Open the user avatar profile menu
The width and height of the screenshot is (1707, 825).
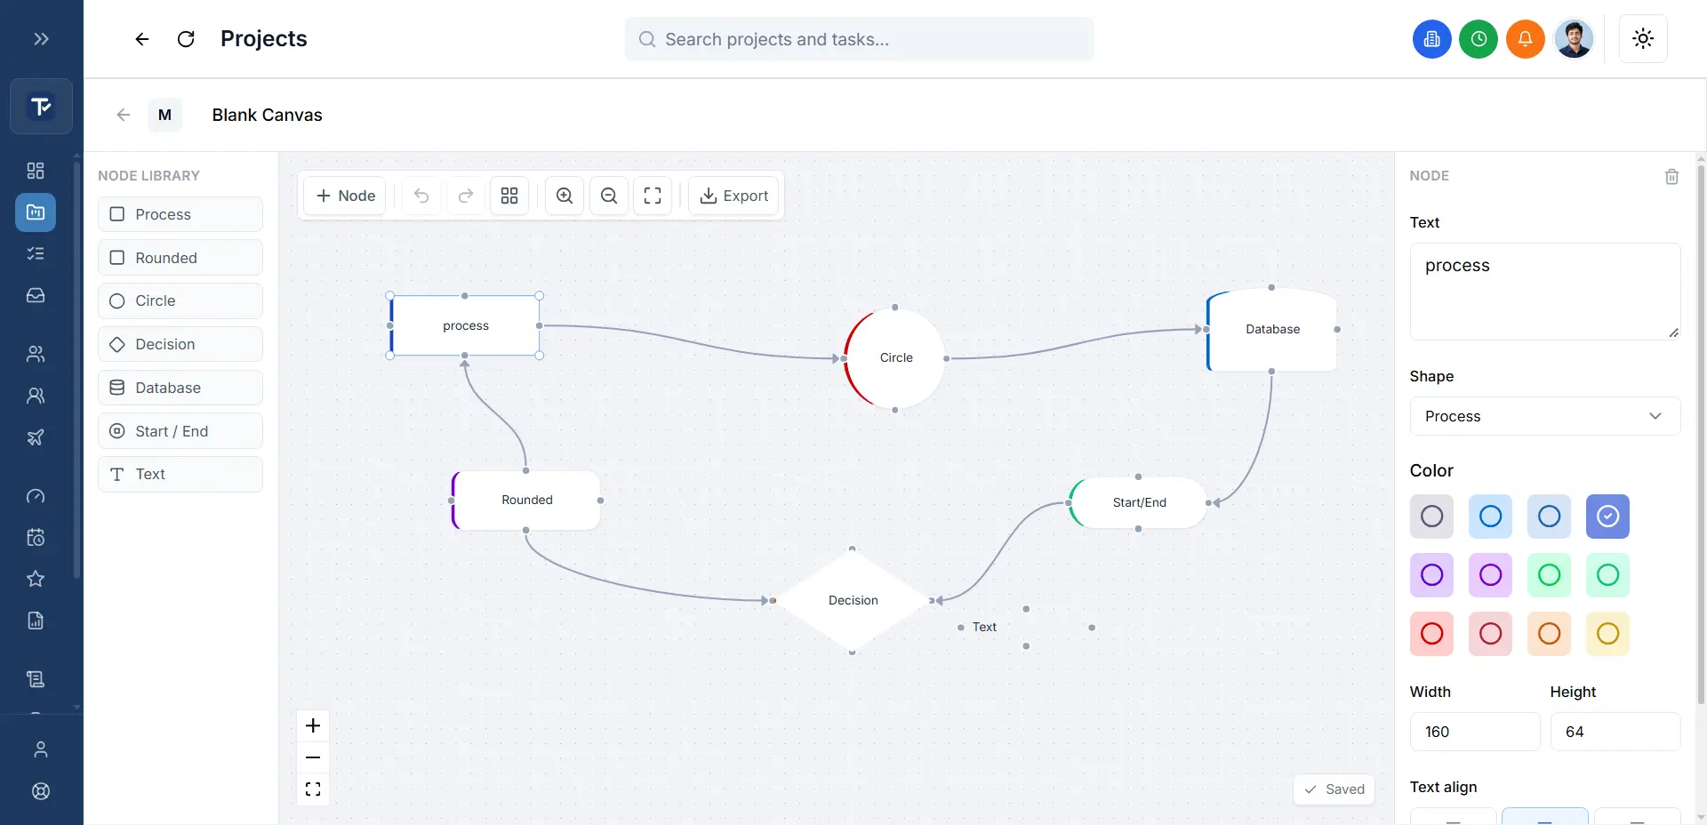[1573, 39]
